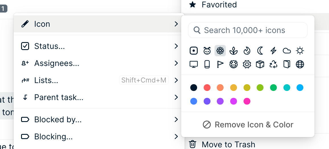329x149 pixels.
Task: Choose the flag icon
Action: 220,65
